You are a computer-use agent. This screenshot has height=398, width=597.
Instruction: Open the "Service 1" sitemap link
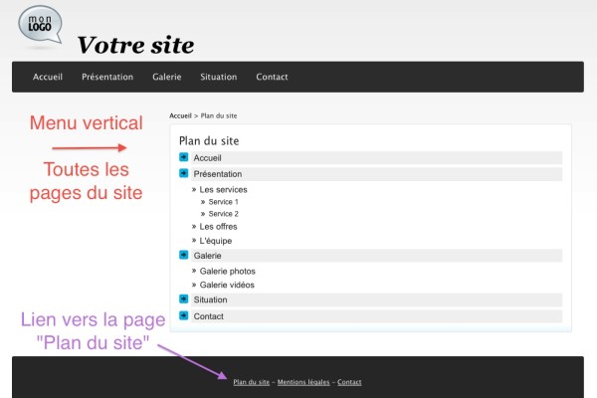tap(223, 202)
